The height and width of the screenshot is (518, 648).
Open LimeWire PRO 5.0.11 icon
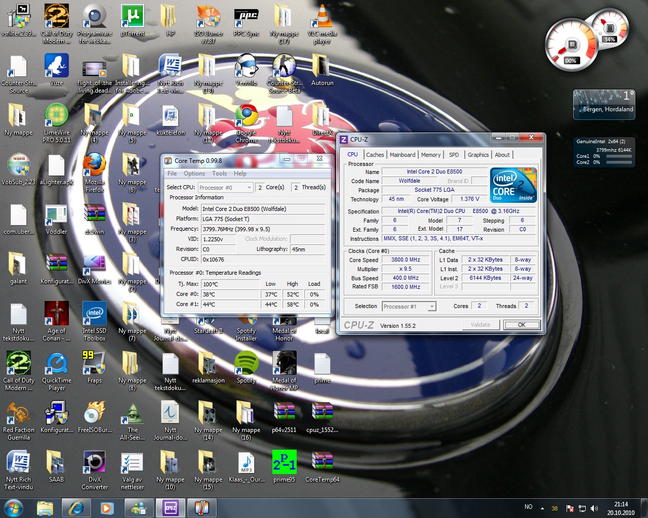coord(57,123)
